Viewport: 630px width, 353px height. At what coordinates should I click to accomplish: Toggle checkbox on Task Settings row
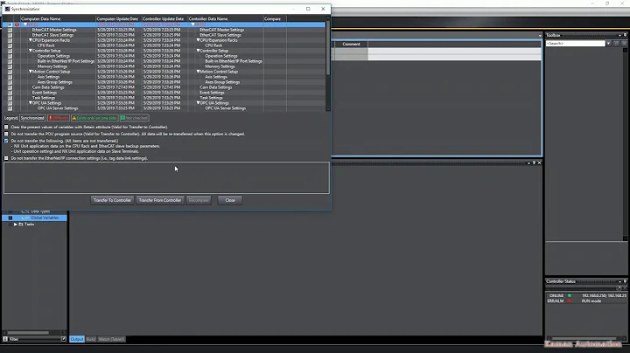[10, 98]
